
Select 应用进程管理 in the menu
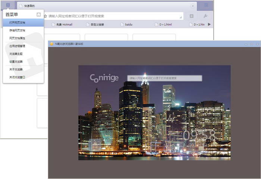[23, 46]
